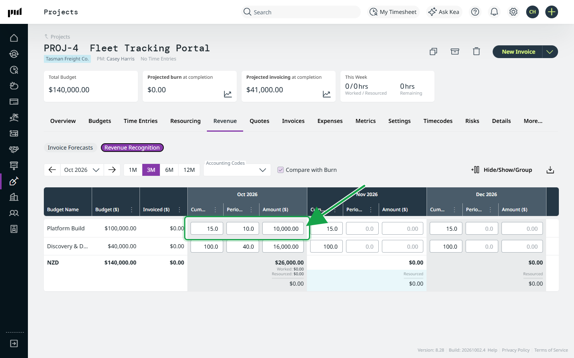Select the 6M range option
Viewport: 574px width, 358px height.
click(x=169, y=170)
